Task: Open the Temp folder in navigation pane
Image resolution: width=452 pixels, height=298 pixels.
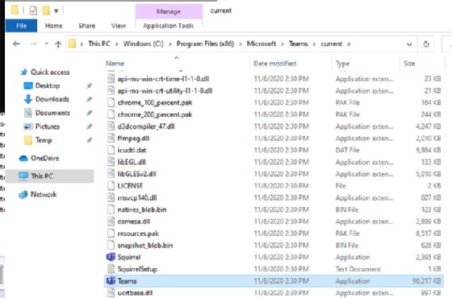Action: click(x=44, y=140)
